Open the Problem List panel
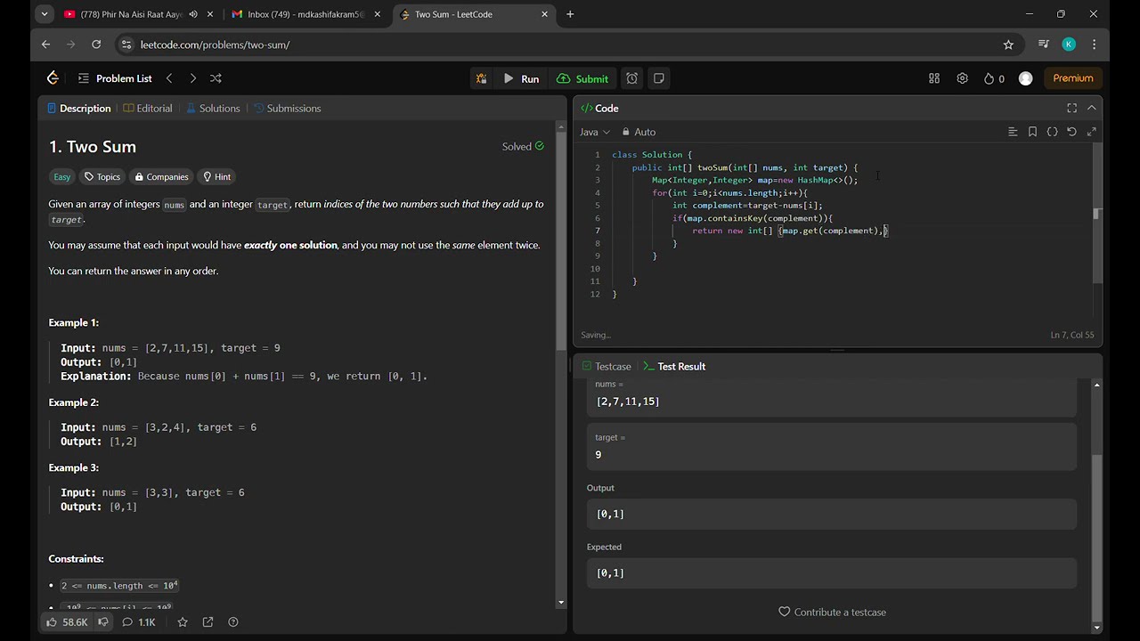Viewport: 1140px width, 641px height. (115, 78)
